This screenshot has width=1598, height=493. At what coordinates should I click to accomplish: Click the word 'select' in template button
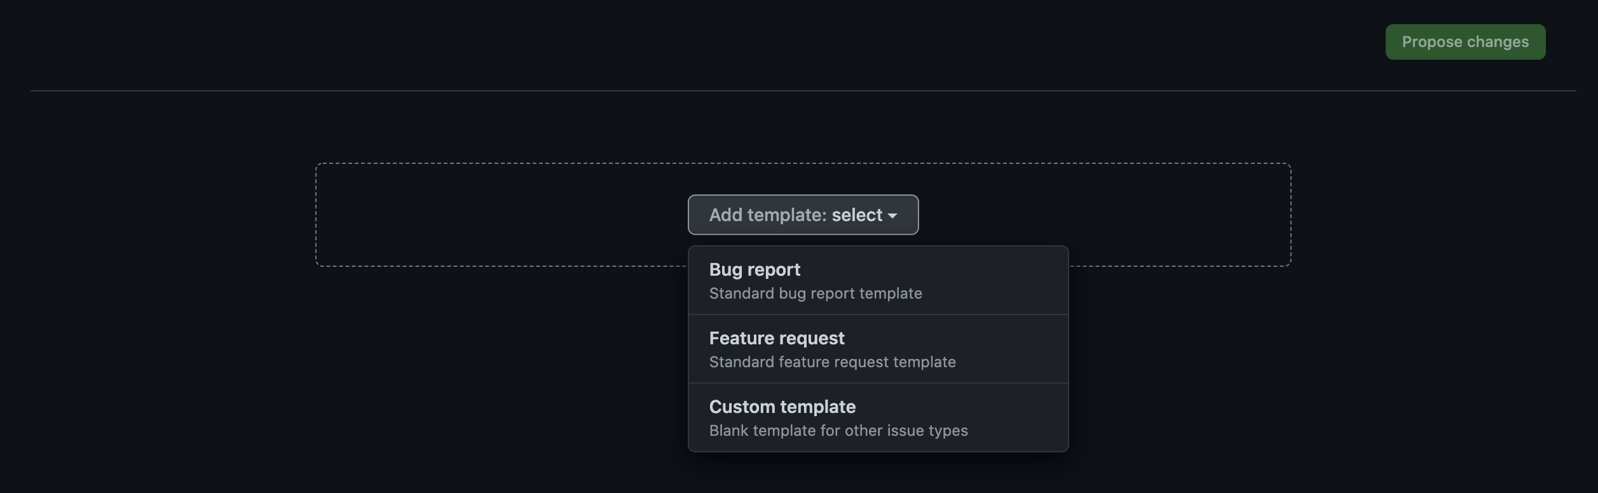[857, 215]
